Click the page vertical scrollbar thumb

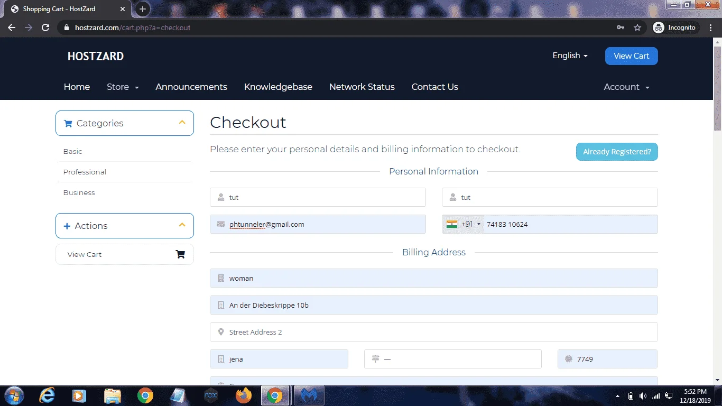[717, 88]
